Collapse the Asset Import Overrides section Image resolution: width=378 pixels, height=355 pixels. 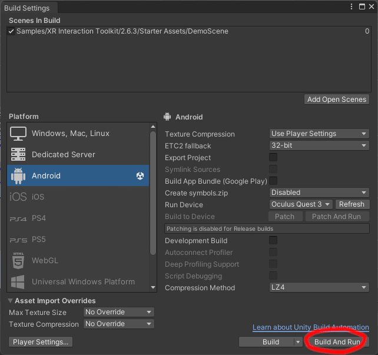[11, 301]
